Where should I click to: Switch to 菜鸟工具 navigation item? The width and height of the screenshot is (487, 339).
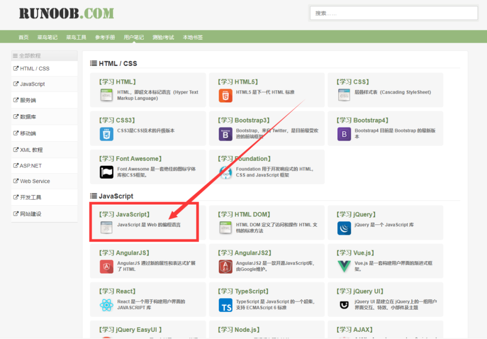point(76,37)
